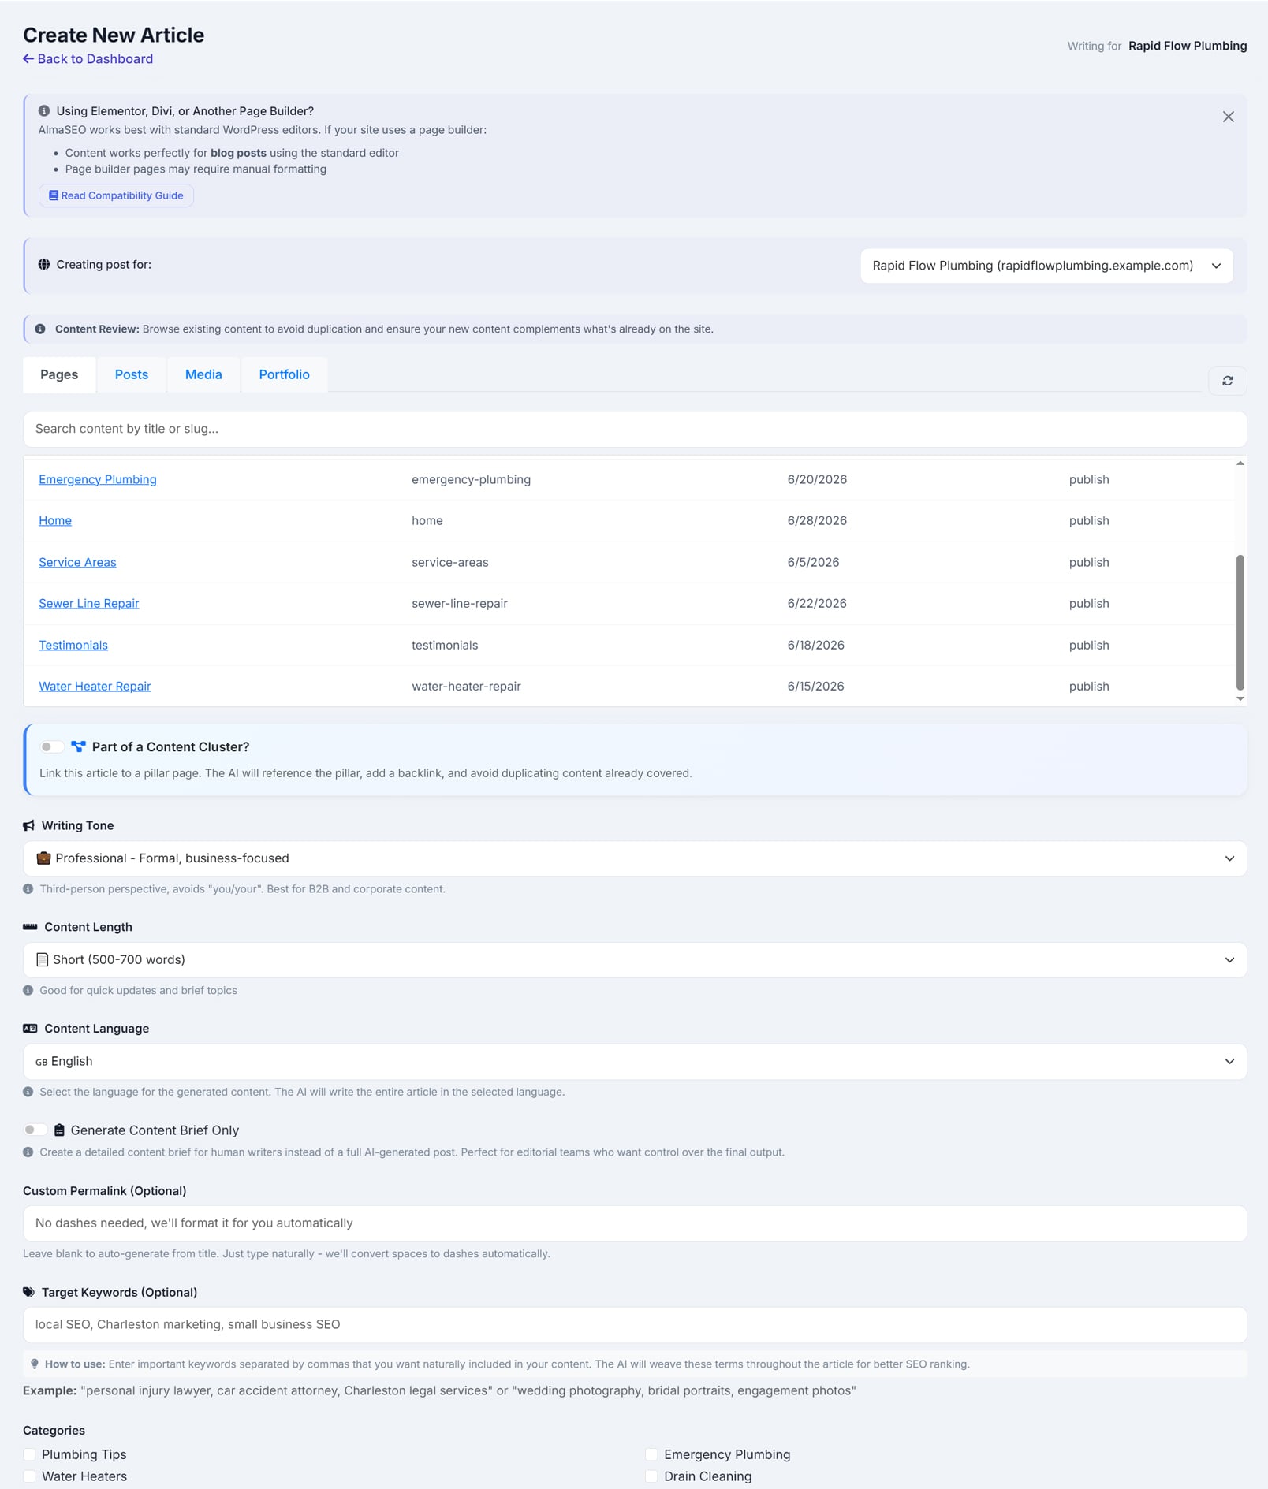Refresh the content list

1227,381
